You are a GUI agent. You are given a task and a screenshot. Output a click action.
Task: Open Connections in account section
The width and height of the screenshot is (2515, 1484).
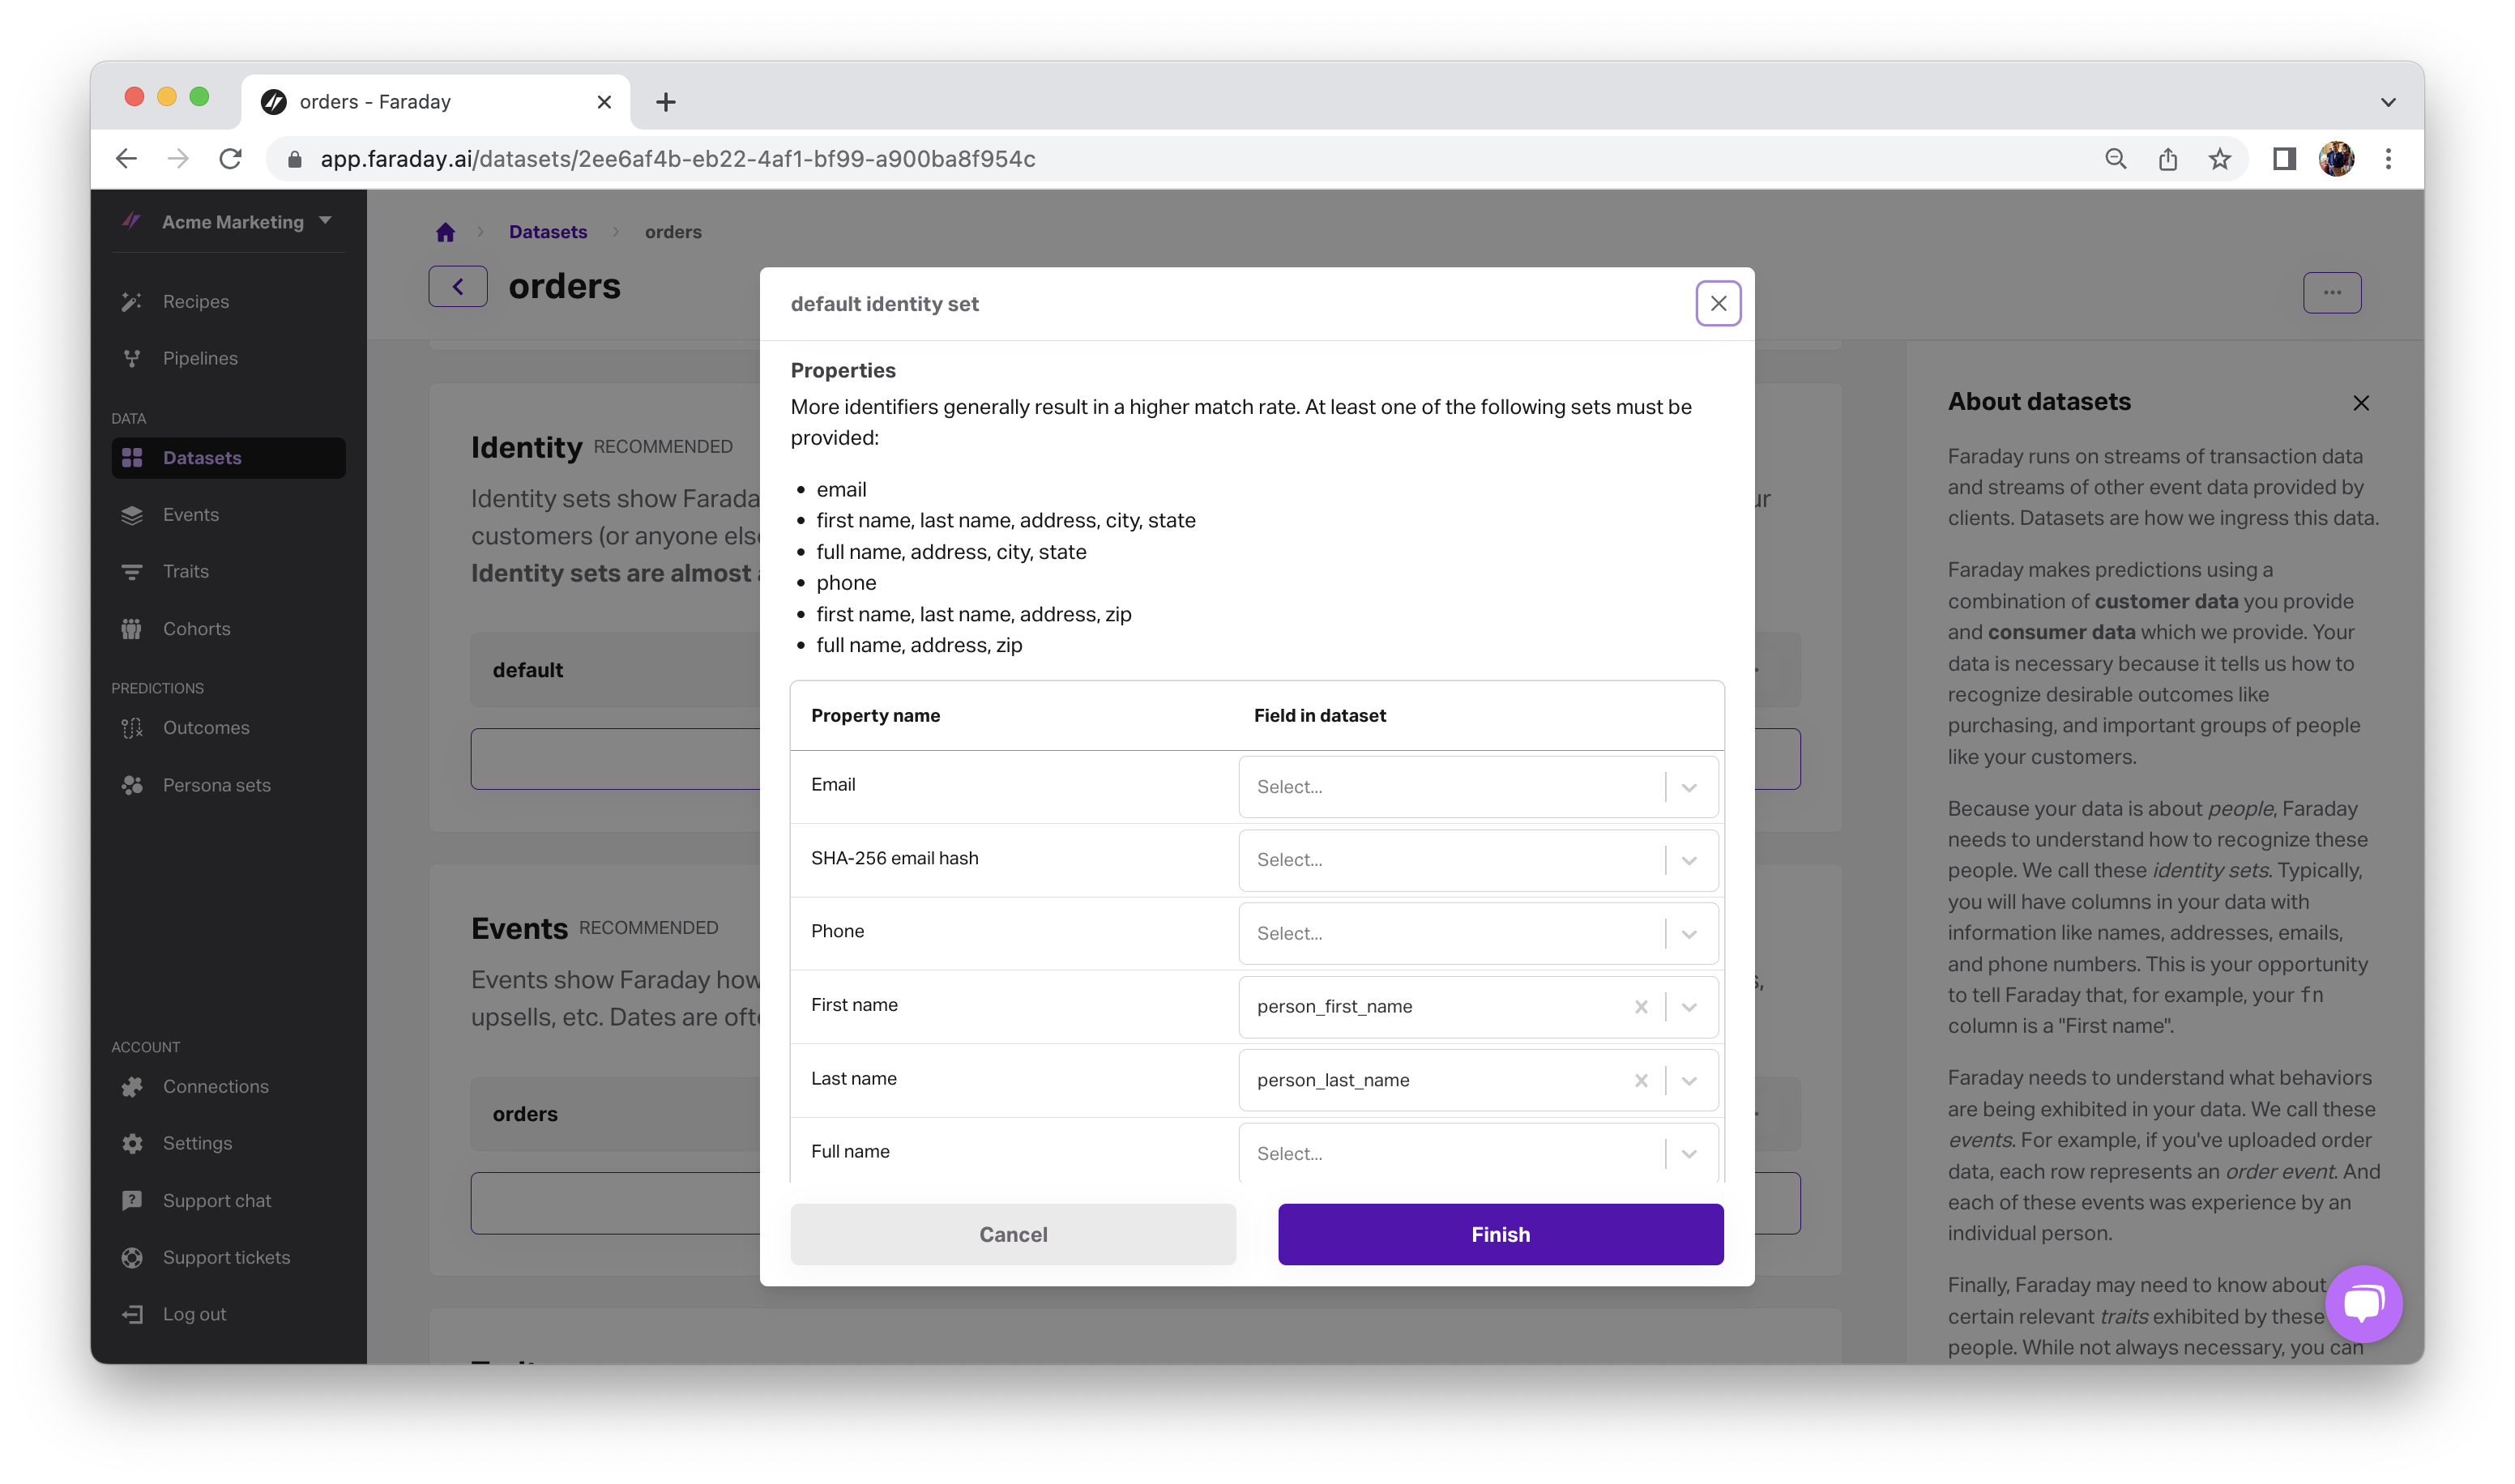click(215, 1086)
